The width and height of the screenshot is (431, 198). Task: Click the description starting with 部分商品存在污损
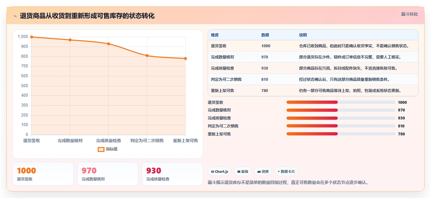(348, 68)
